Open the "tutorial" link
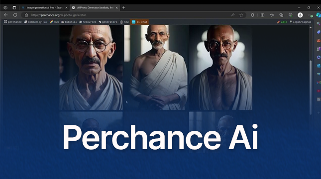 click(69, 22)
